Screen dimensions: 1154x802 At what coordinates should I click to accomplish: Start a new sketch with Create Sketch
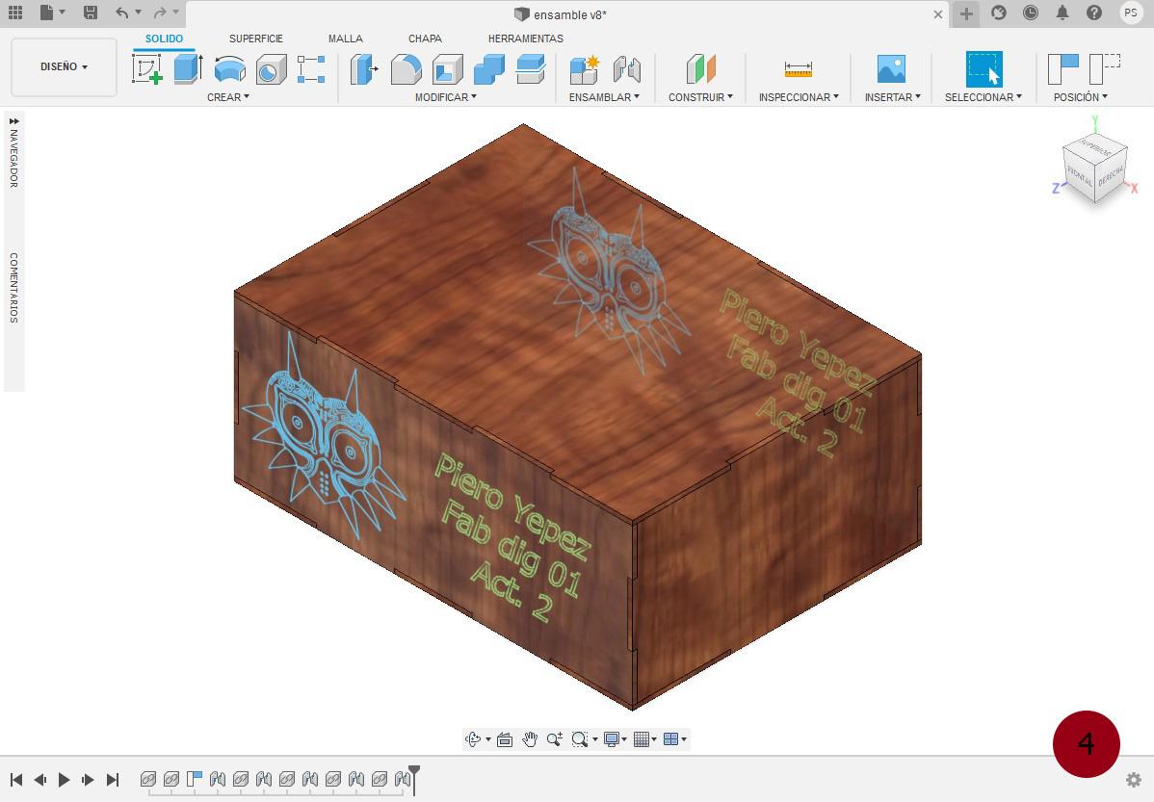click(147, 69)
